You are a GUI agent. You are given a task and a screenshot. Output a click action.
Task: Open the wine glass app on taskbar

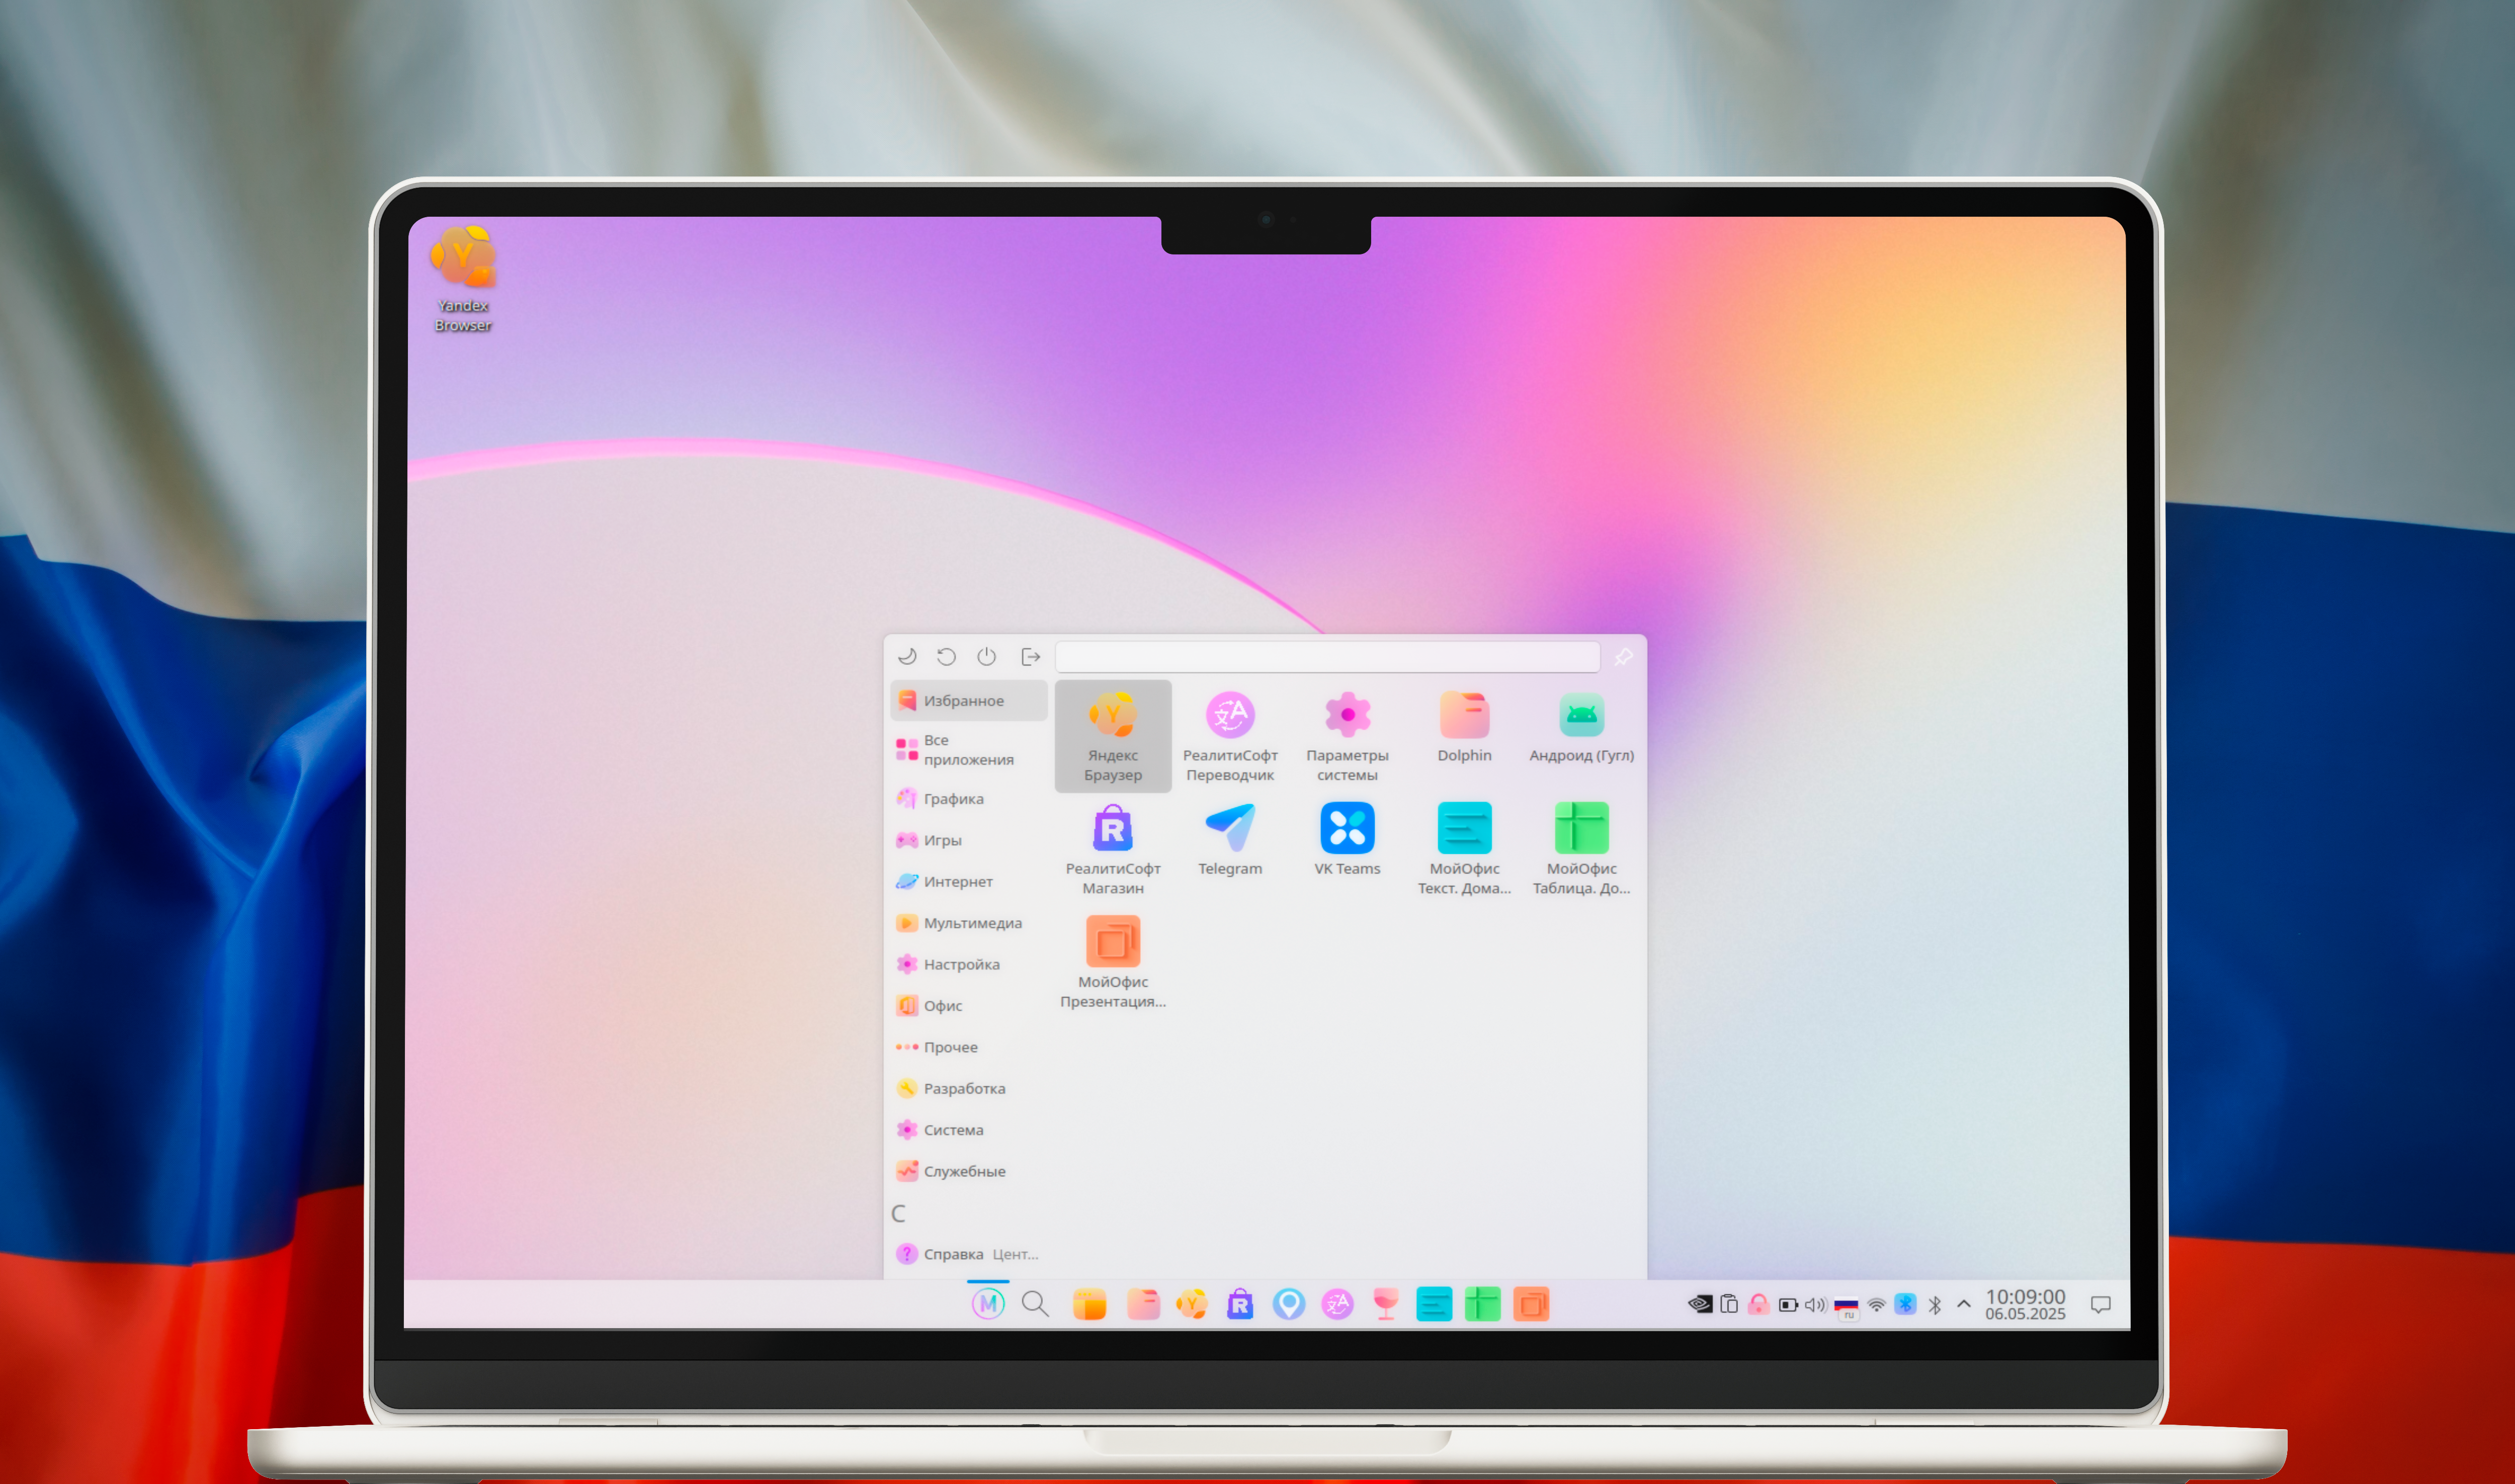(x=1385, y=1304)
